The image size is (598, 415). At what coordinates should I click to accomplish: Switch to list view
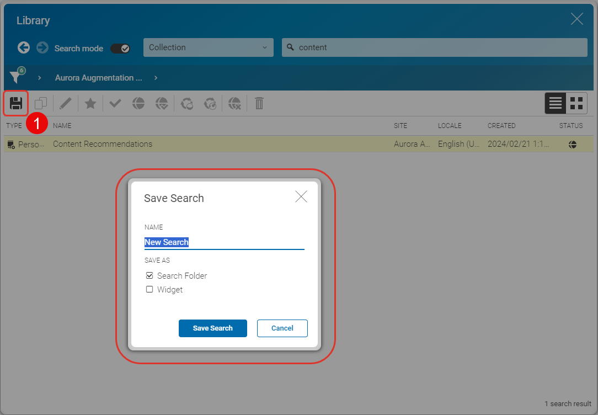[555, 103]
